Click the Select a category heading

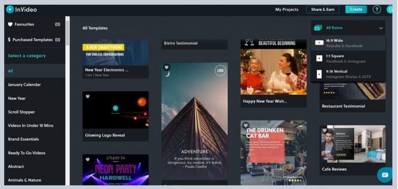coord(27,56)
